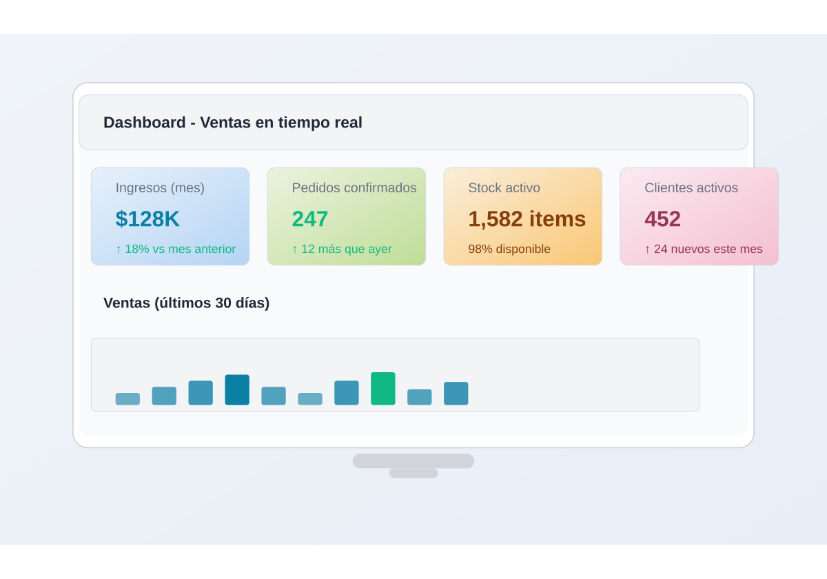This screenshot has height=579, width=827.
Task: Click the rightmost bar in sales chart
Action: pyautogui.click(x=456, y=394)
